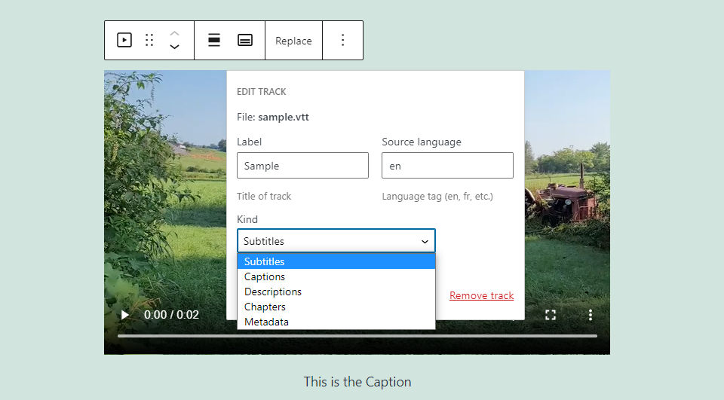Click the video block type icon
Screen dimensions: 724x400
[124, 41]
